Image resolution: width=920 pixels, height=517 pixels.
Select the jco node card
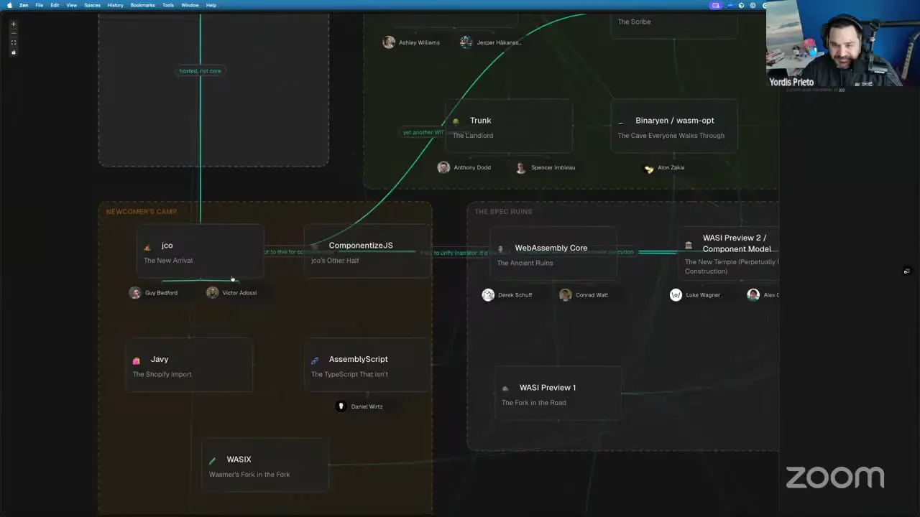point(200,251)
